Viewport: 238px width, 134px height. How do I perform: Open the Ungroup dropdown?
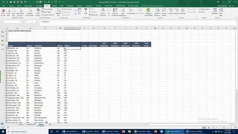[176, 12]
